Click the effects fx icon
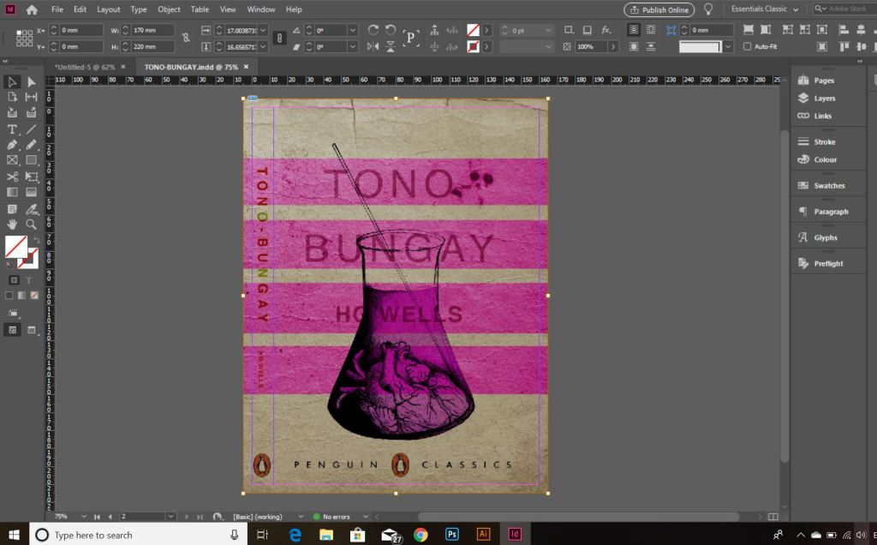877x545 pixels. [606, 30]
